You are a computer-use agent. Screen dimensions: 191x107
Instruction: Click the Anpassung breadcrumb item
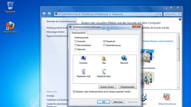point(117,14)
